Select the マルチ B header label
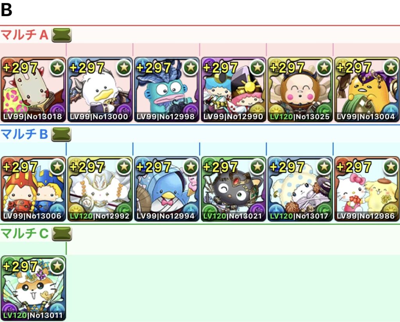Screen dimensions: 400x322 click(25, 134)
